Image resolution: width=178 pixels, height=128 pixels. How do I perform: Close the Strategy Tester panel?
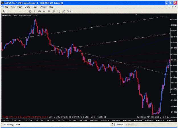[x=1, y=123]
